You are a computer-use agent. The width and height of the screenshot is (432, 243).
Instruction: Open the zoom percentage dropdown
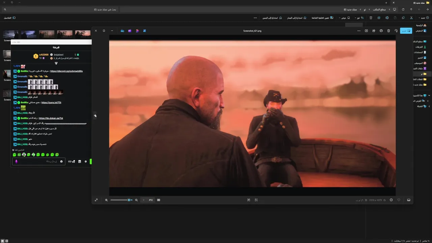(x=143, y=200)
